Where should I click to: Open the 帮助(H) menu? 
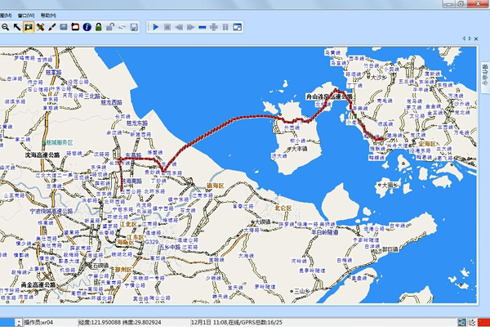tap(48, 16)
